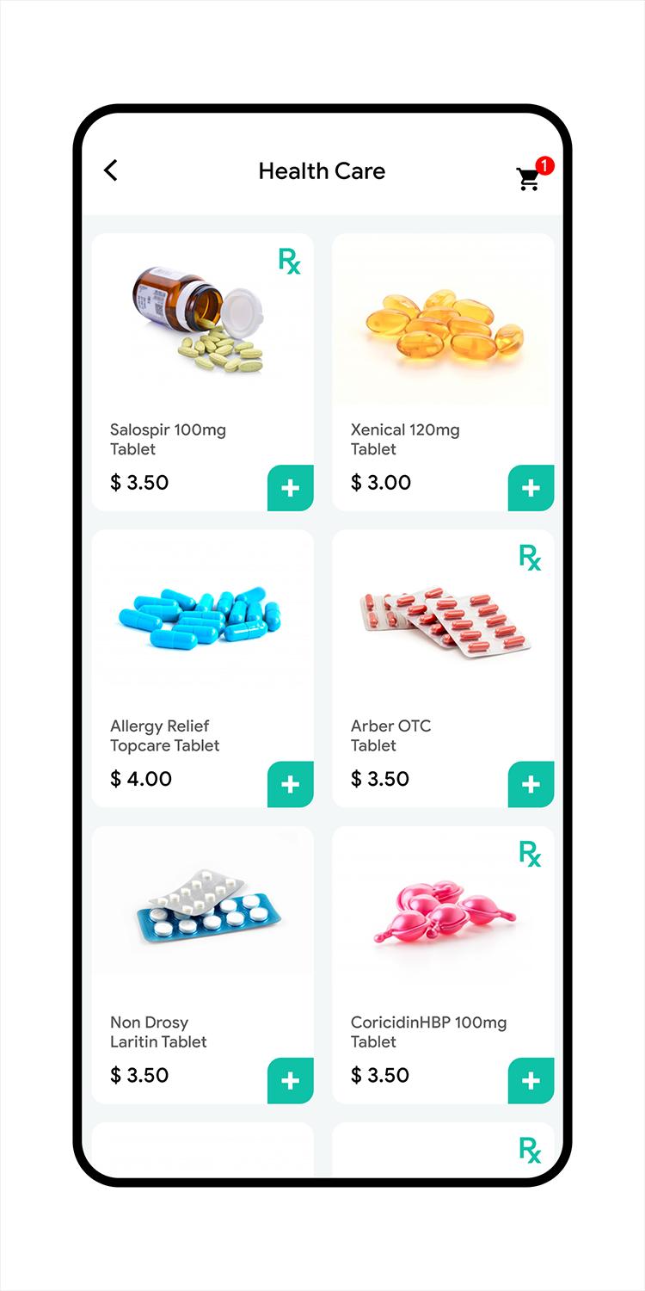Open the shopping cart icon

tap(528, 179)
